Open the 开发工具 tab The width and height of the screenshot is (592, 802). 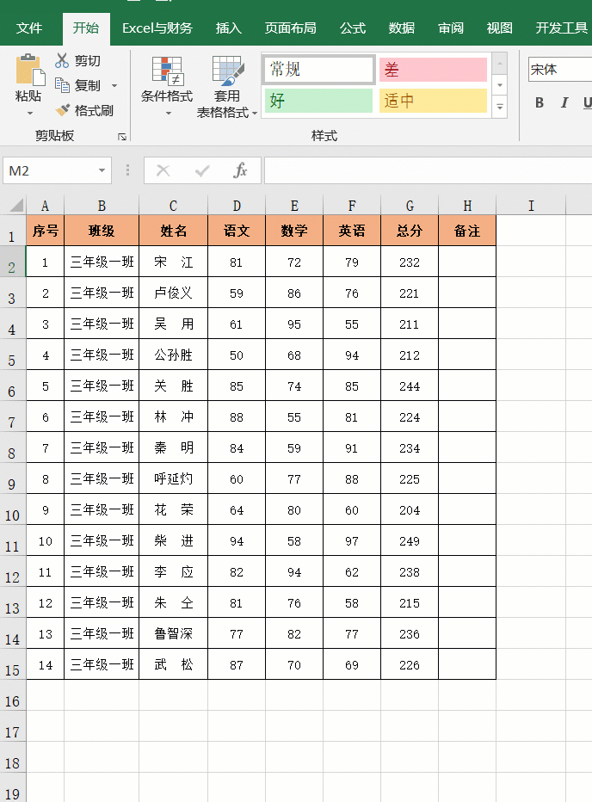[x=561, y=28]
